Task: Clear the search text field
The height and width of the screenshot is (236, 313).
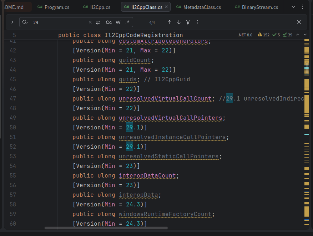Action: 90,22
